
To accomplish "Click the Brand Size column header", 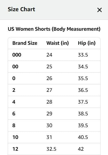I will pos(25,43).
